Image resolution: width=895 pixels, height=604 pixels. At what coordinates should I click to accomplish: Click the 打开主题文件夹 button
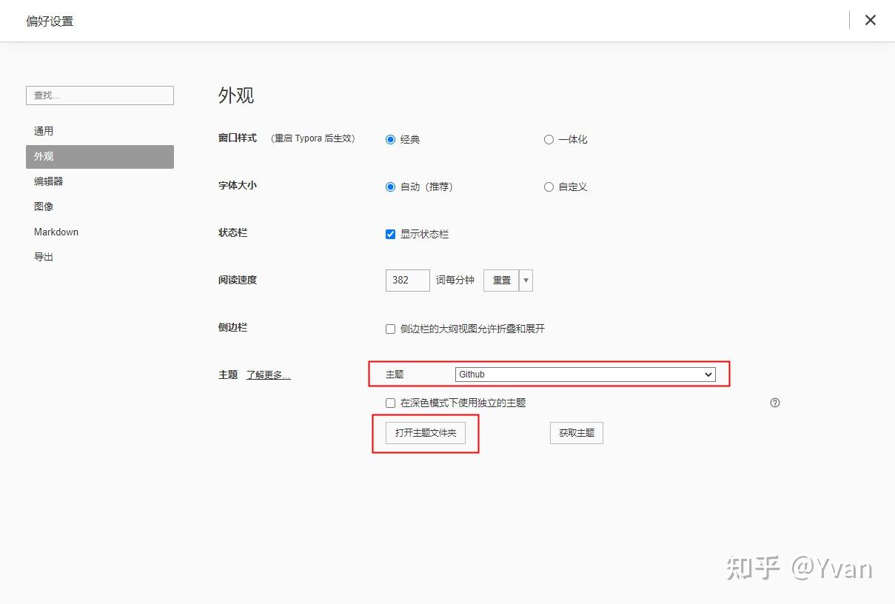point(426,433)
